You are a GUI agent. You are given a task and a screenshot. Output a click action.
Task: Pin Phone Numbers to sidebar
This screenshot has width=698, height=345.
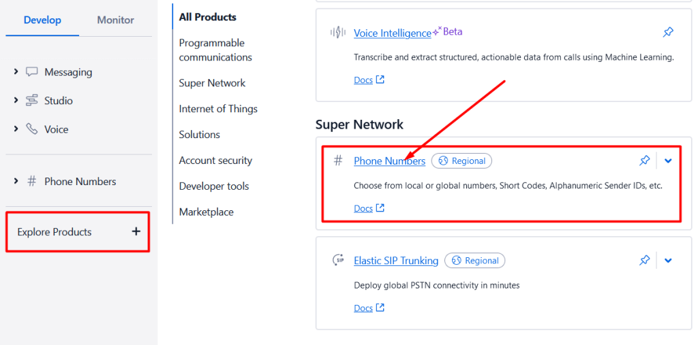click(x=644, y=161)
